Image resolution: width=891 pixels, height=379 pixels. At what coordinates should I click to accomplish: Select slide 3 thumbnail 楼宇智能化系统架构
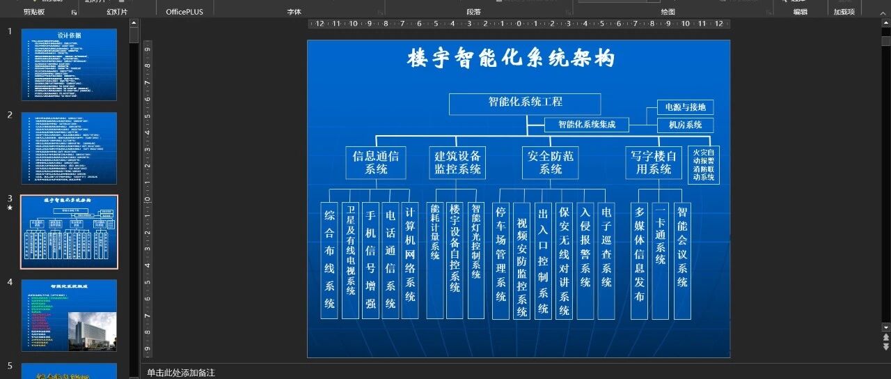click(x=69, y=232)
